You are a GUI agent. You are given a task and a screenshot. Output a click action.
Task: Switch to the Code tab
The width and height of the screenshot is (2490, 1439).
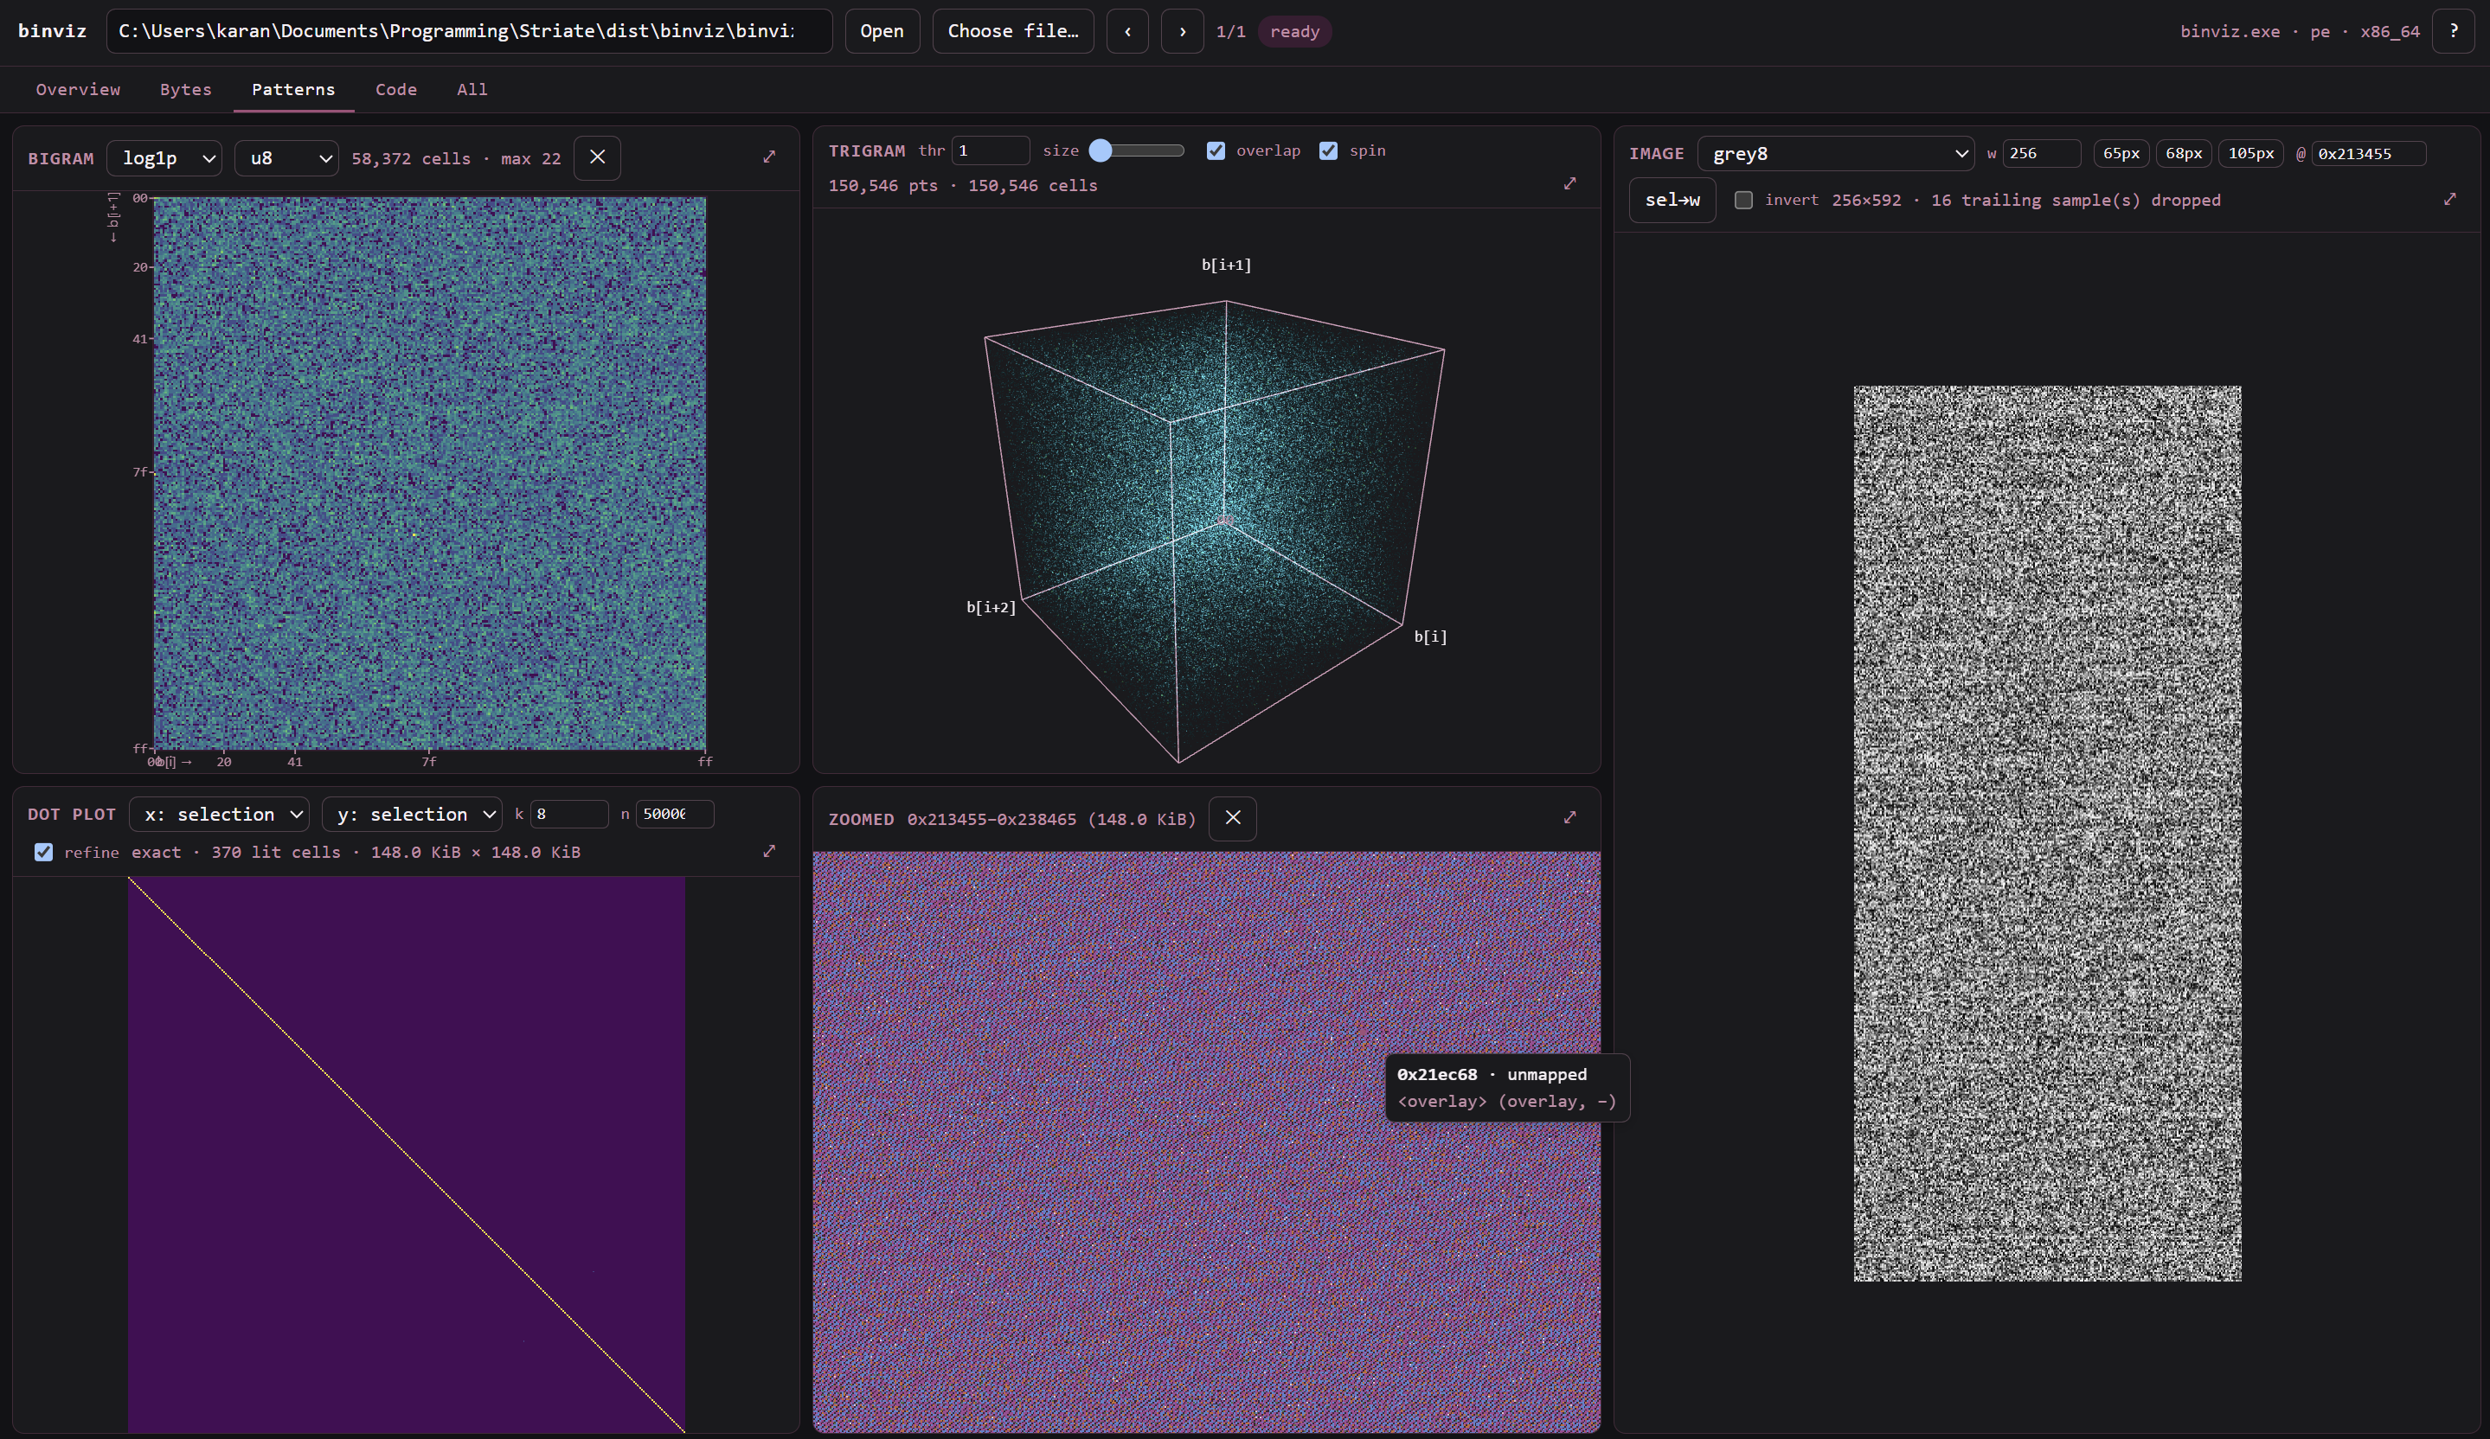[396, 89]
